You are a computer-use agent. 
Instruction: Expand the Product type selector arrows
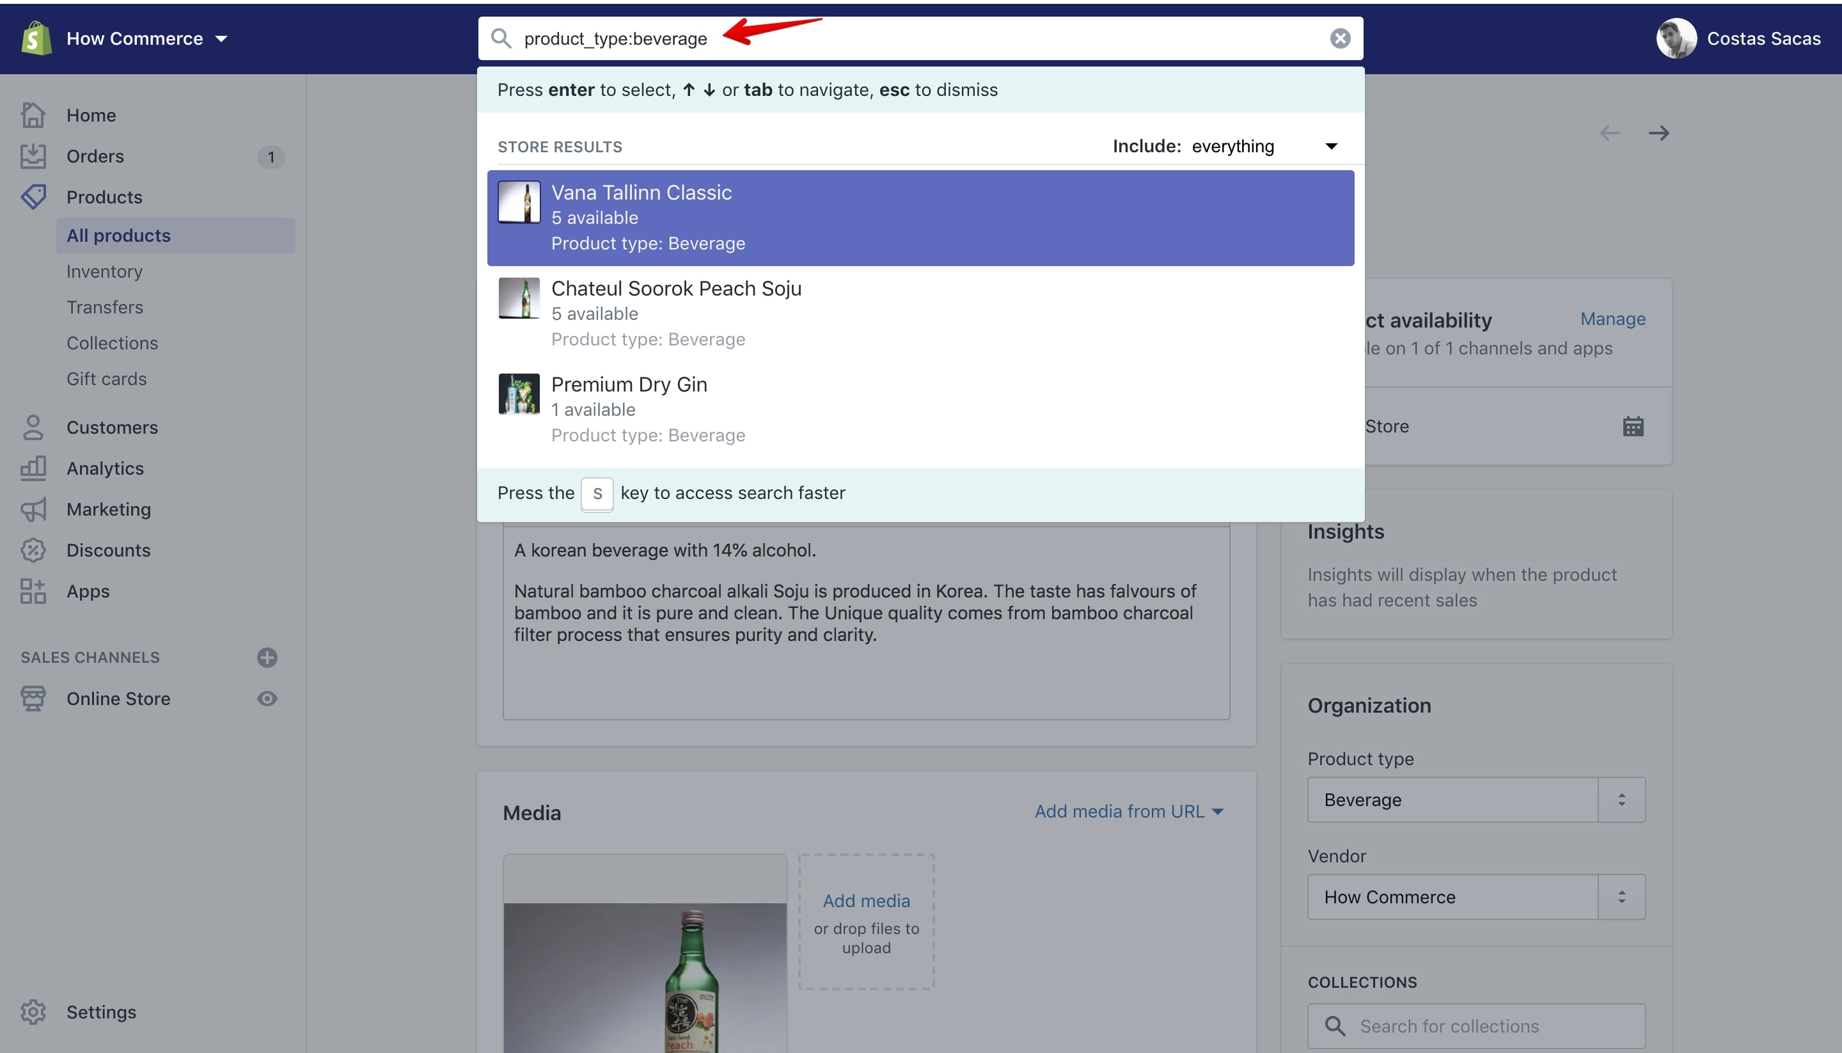coord(1621,800)
